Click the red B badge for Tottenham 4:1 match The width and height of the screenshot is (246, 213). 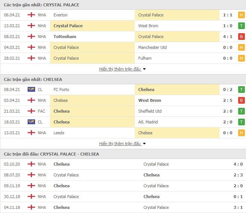click(x=241, y=37)
